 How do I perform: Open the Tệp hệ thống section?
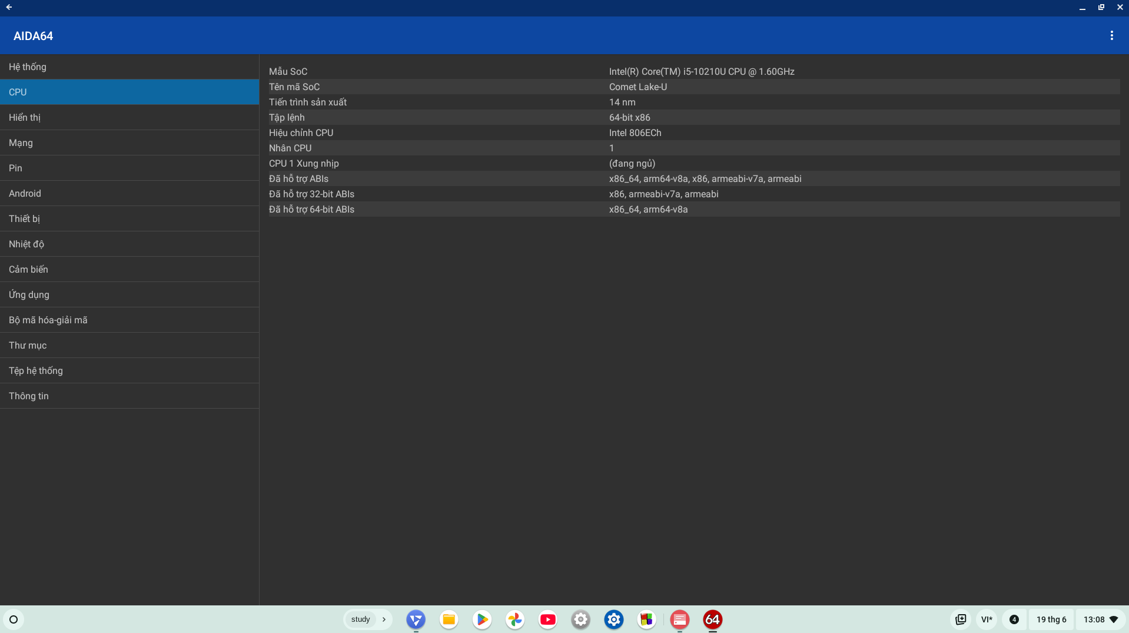click(x=129, y=371)
